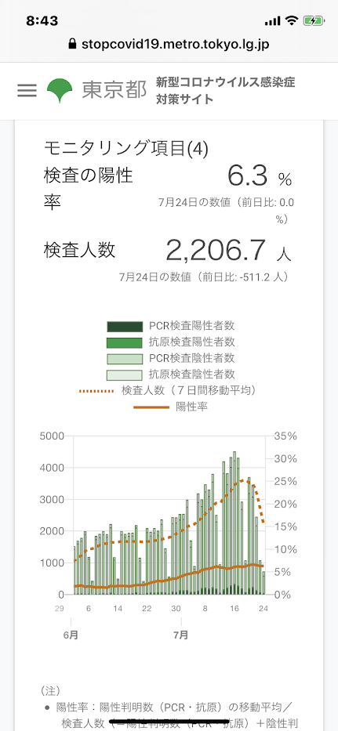Open 新型コロナウイルス感染症対策サイト heading link
Viewport: 338px width, 731px height.
click(x=226, y=91)
